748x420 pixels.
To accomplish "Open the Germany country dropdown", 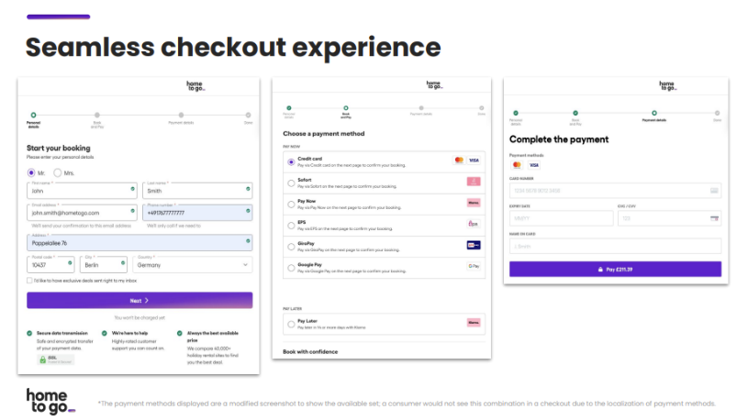I will click(x=193, y=265).
